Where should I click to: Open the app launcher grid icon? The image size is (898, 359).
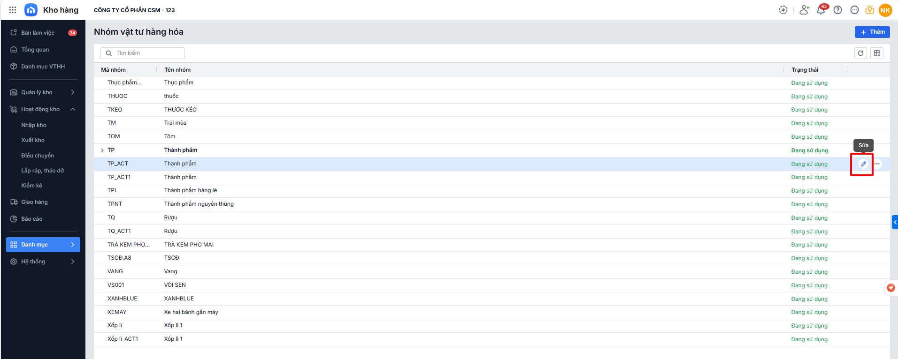tap(13, 10)
